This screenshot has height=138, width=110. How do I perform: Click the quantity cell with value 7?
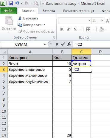point(62,82)
